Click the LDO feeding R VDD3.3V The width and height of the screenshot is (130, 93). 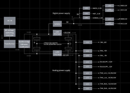tap(109, 19)
